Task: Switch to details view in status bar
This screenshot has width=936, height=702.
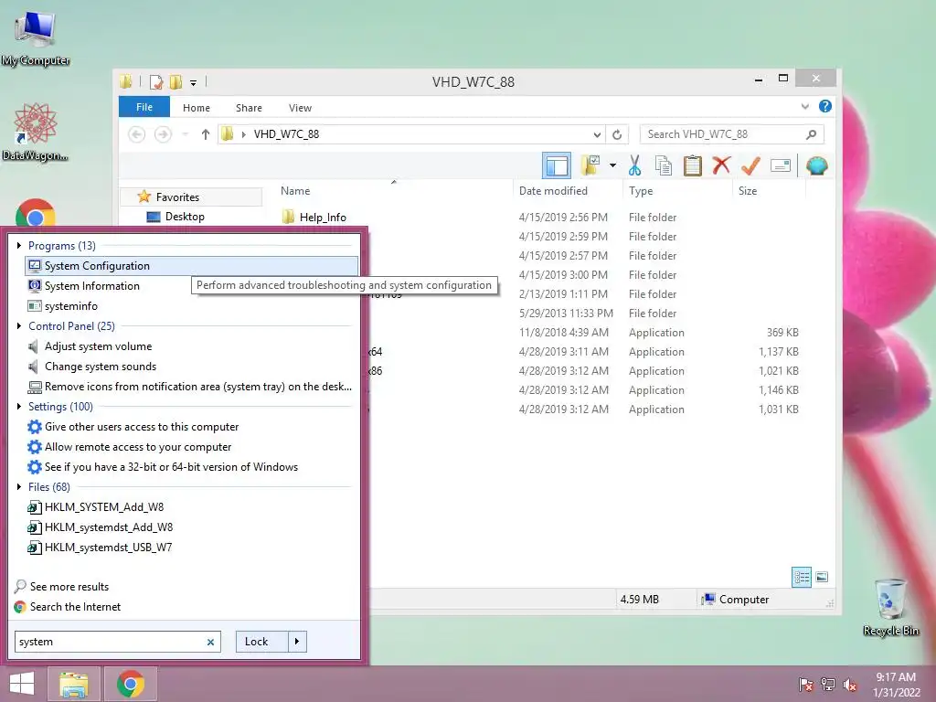Action: pyautogui.click(x=801, y=577)
